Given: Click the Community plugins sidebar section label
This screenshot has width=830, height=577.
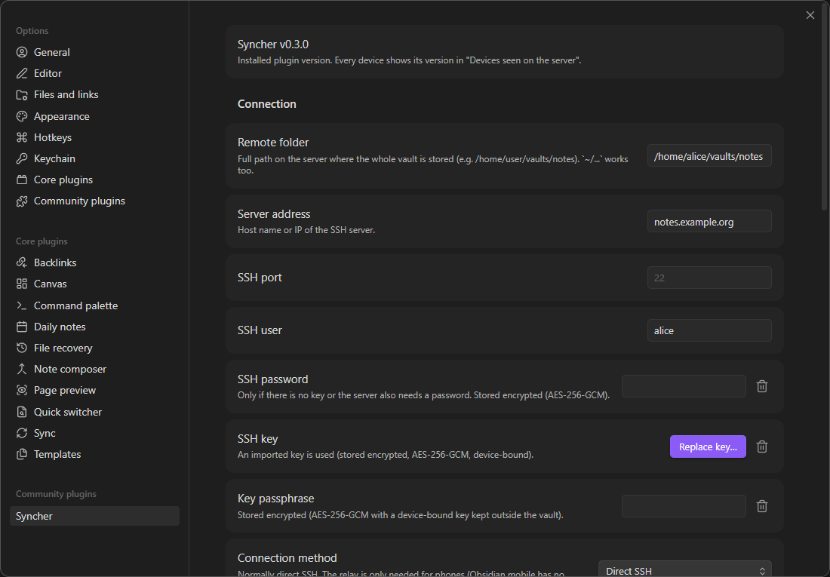Looking at the screenshot, I should (56, 494).
